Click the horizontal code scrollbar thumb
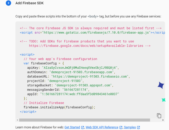 (85, 120)
